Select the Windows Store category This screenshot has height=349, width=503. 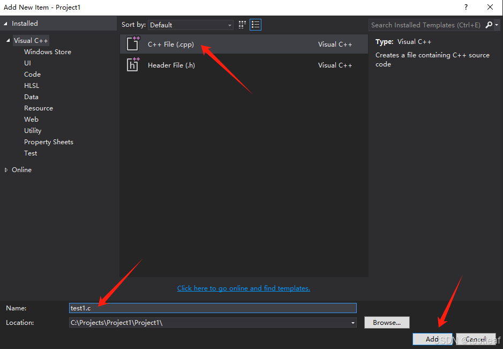point(47,51)
